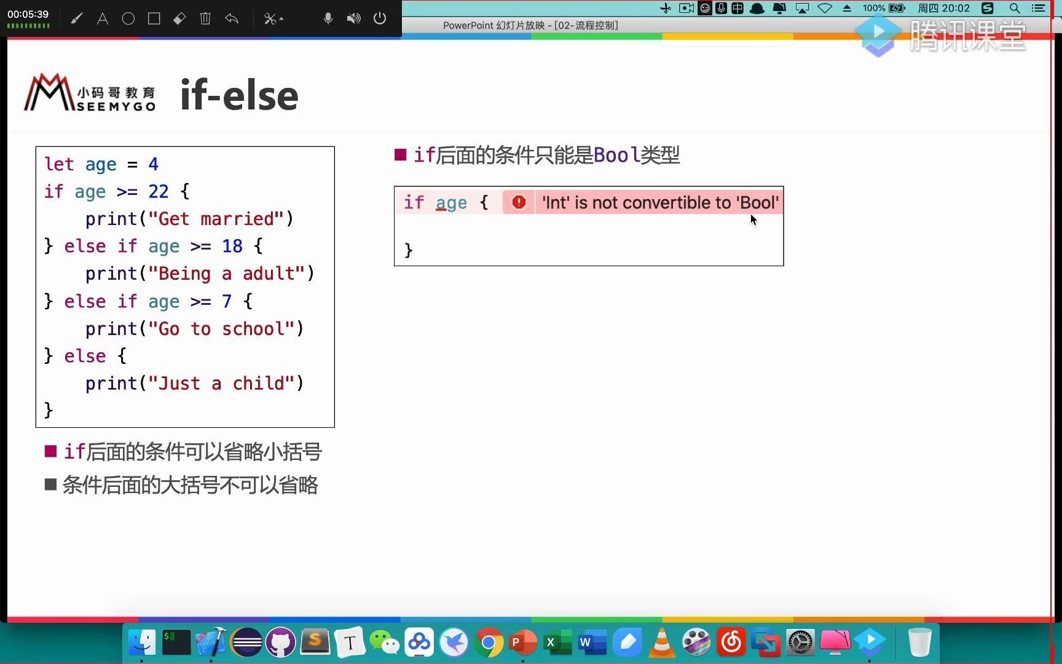Screen dimensions: 1062x664
Task: Open the Trash in the dock
Action: click(919, 642)
